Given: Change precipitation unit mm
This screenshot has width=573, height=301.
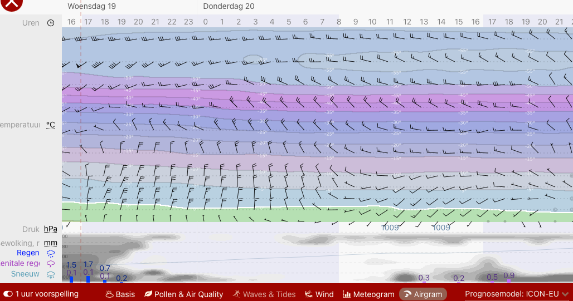Looking at the screenshot, I should (50, 243).
